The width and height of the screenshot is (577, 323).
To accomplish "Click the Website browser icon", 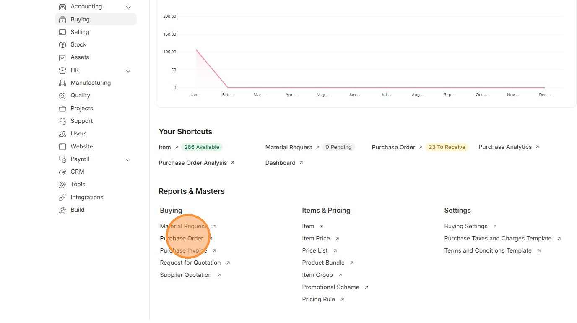I will point(62,147).
